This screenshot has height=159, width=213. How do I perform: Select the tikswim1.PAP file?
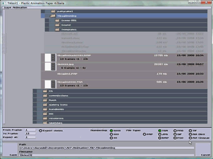pyautogui.click(x=124, y=75)
